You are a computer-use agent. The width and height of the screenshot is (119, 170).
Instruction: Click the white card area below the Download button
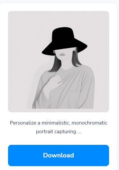59,168
